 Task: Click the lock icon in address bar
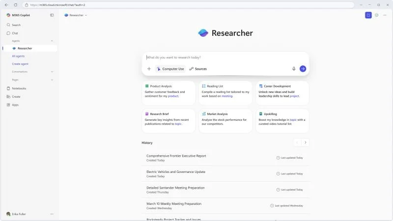[27, 5]
